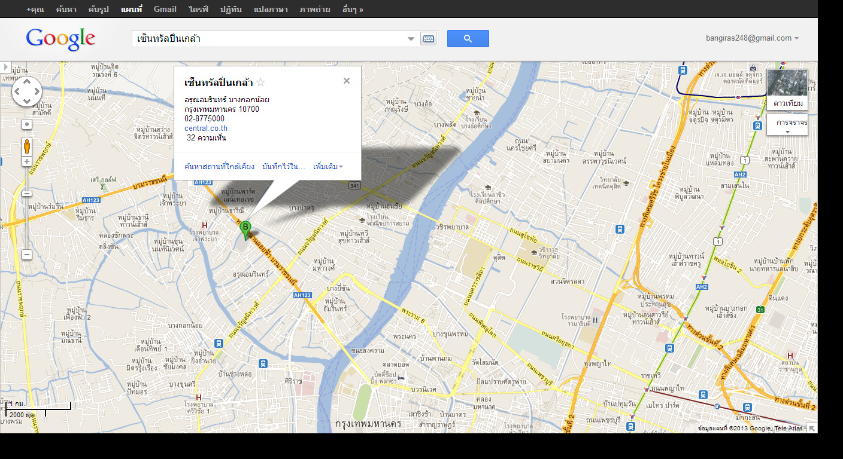Click the hospital icon by สถาบันราชานุกูล
Screen dimensions: 843x459
790,356
